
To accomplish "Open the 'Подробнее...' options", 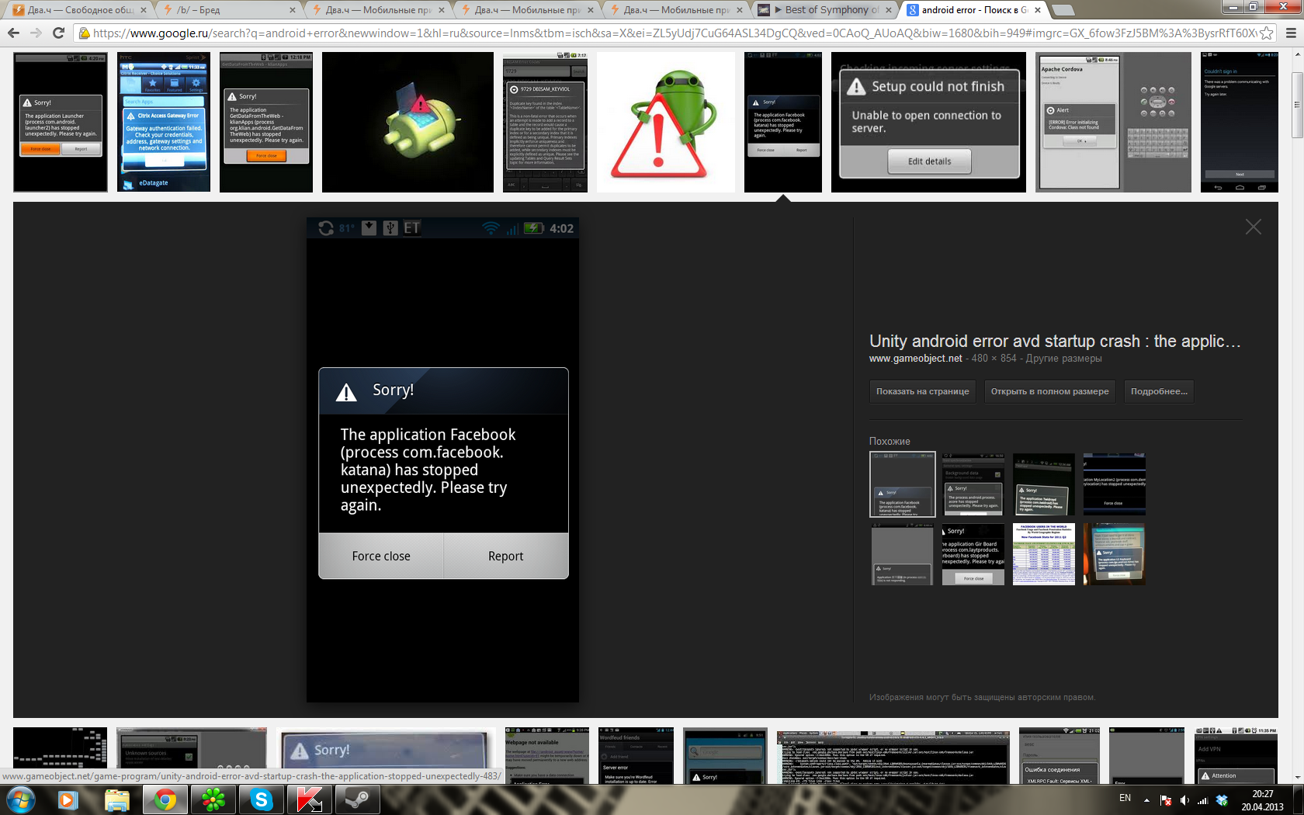I will click(1159, 391).
